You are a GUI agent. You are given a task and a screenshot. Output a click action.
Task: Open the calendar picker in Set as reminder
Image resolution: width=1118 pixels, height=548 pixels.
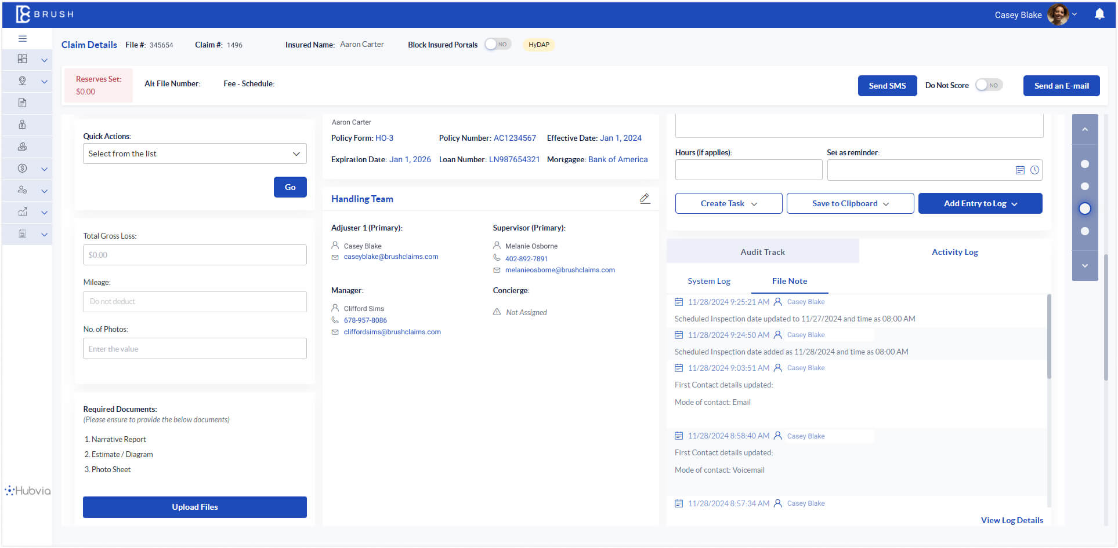pos(1019,170)
